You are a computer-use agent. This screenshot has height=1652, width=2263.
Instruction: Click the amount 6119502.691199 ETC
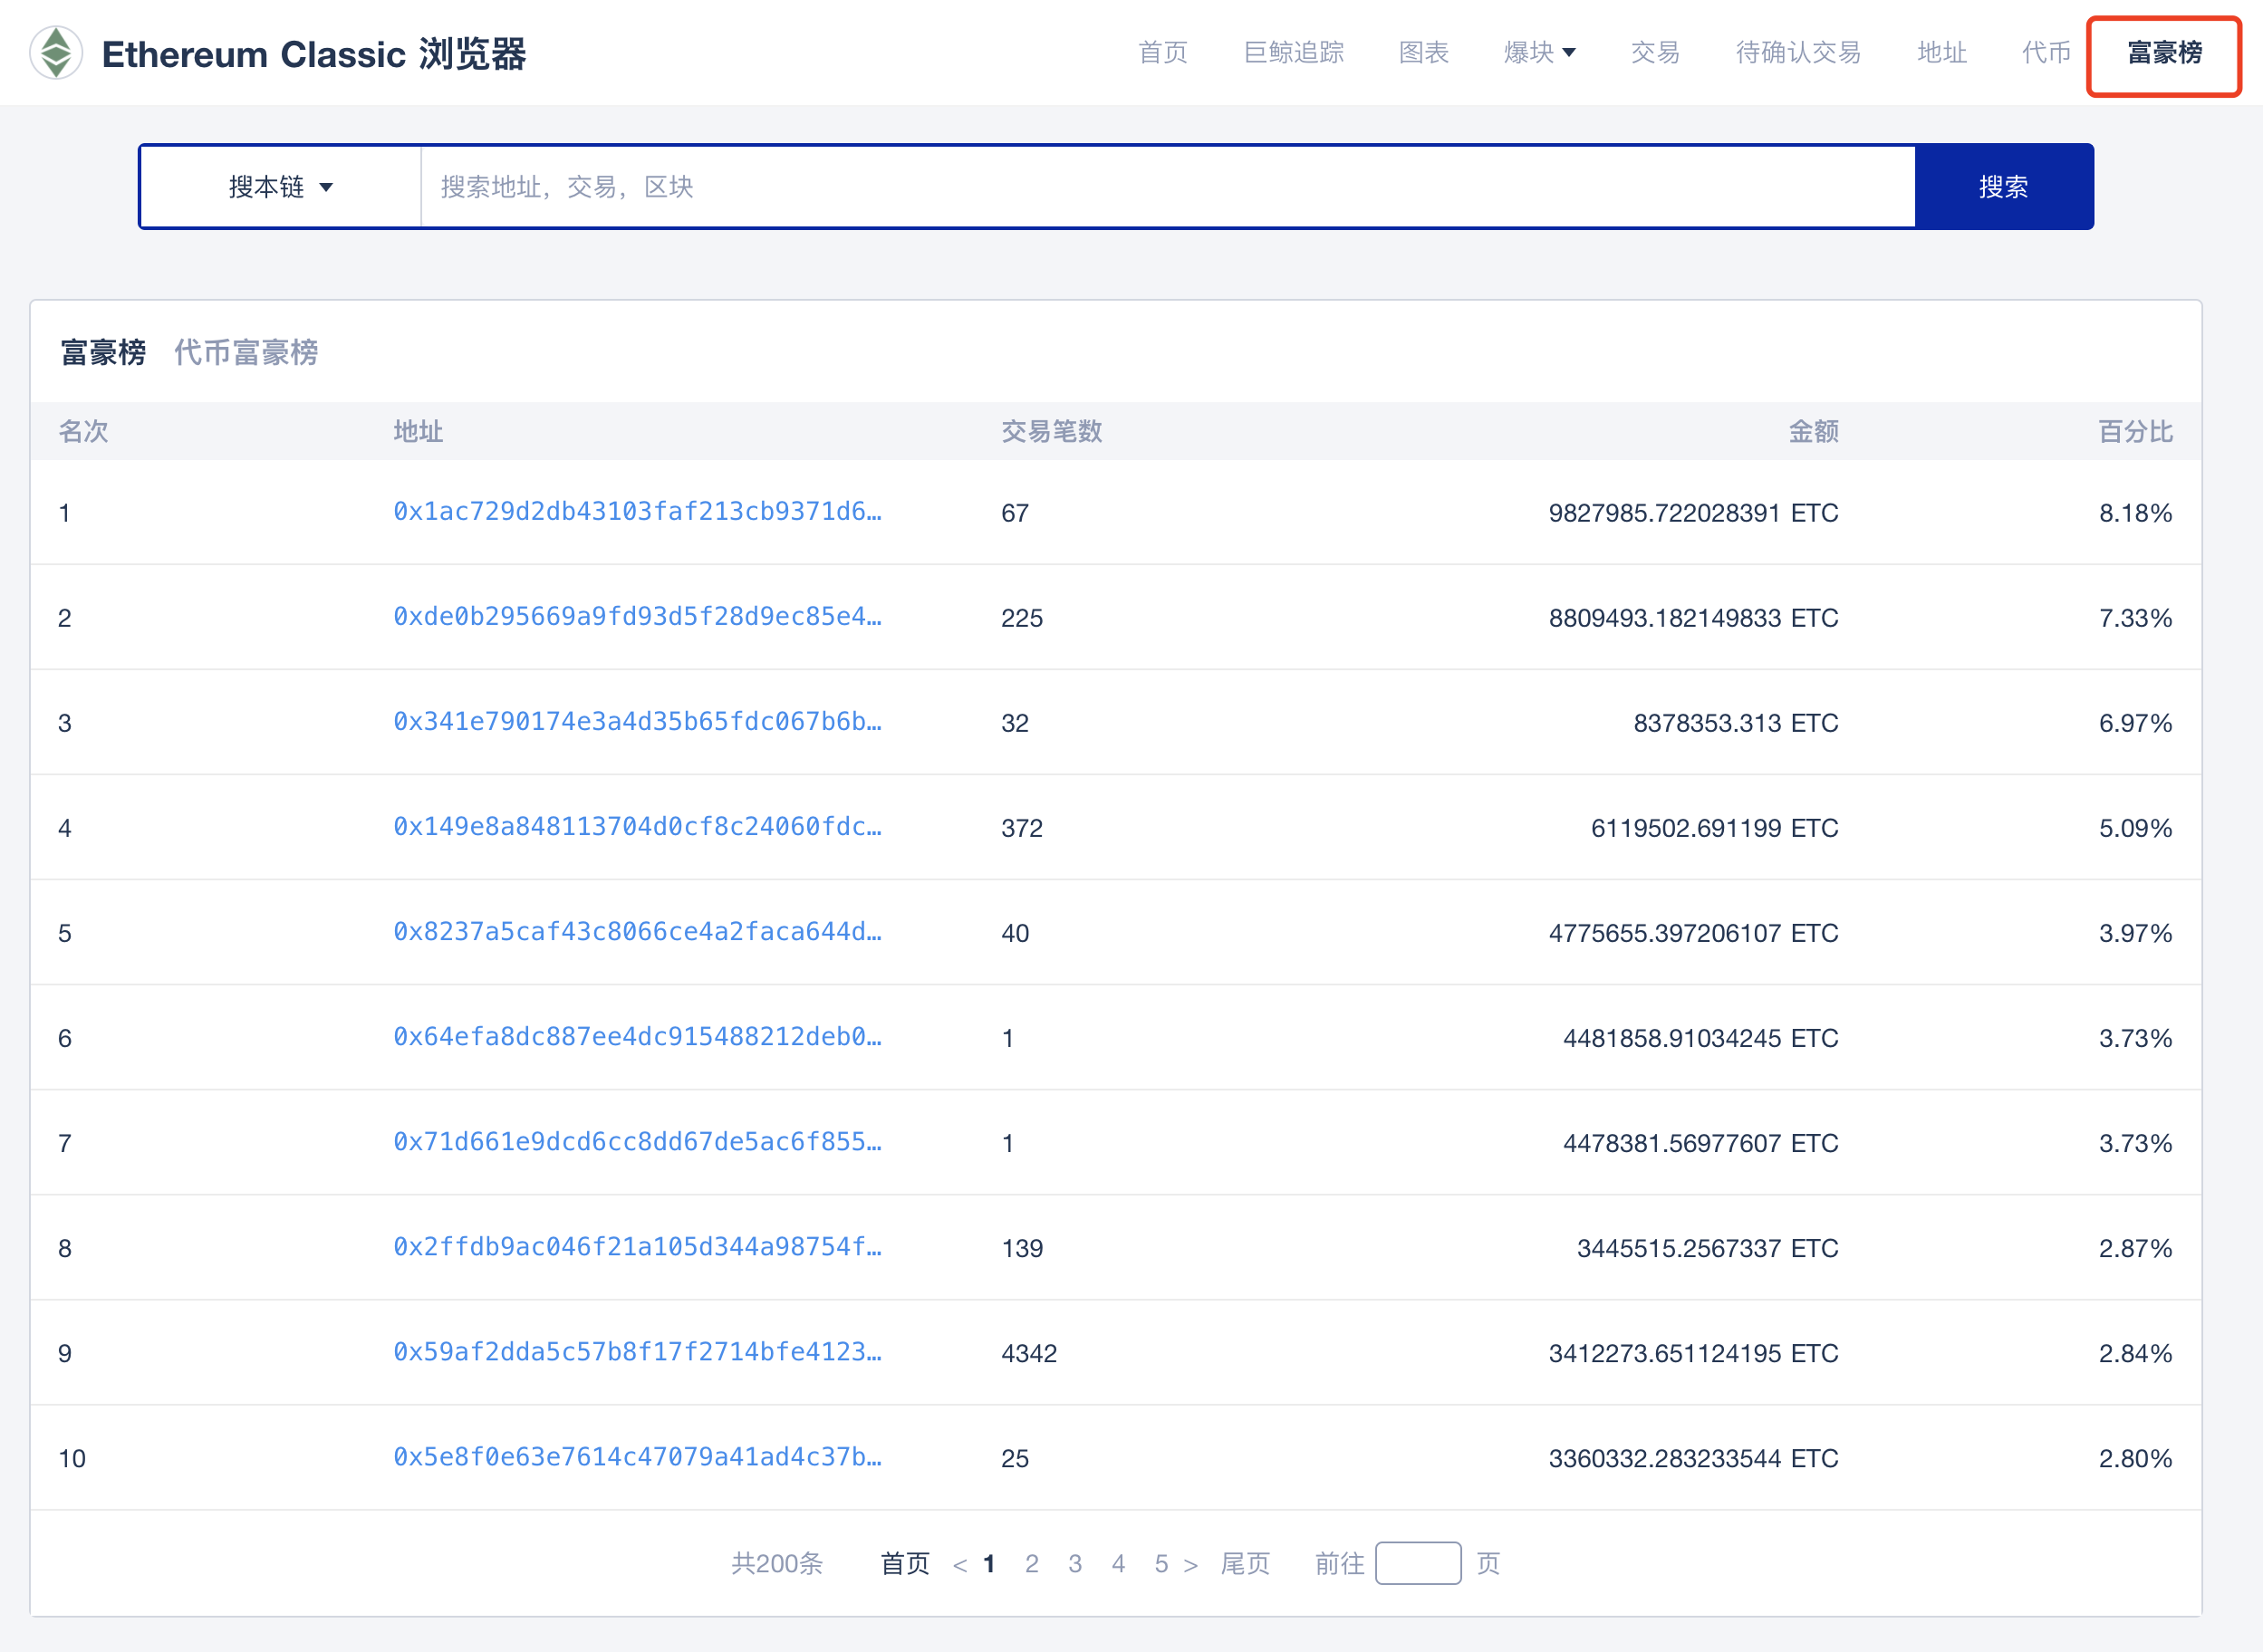(1714, 828)
